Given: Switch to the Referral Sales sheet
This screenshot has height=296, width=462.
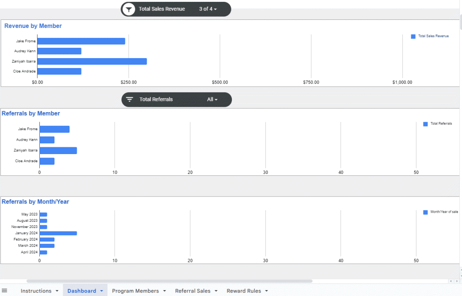Looking at the screenshot, I should (193, 291).
